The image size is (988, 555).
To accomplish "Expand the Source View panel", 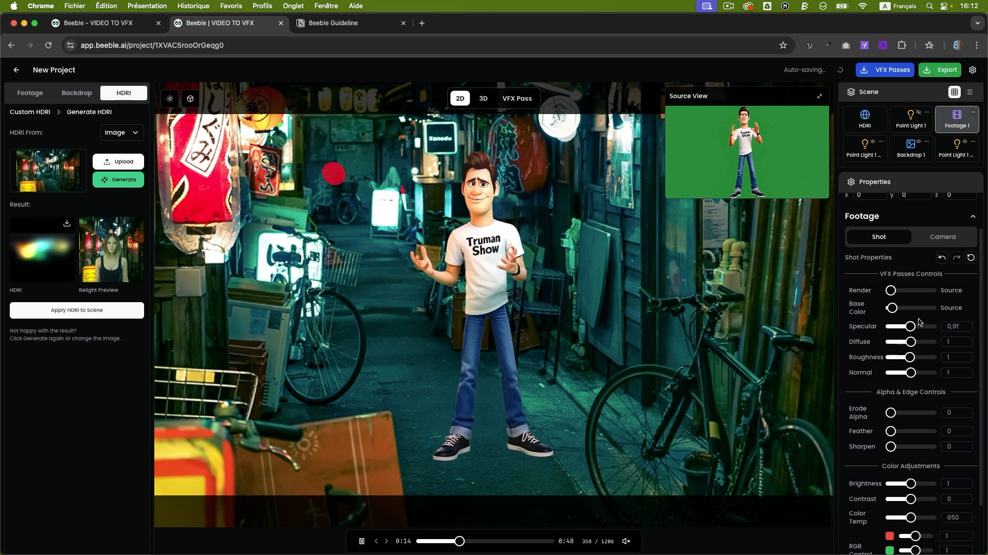I will click(820, 96).
